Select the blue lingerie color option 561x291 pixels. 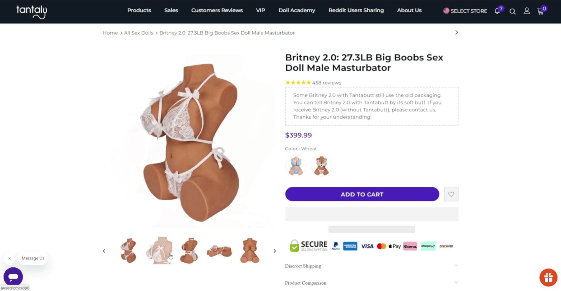(x=296, y=166)
